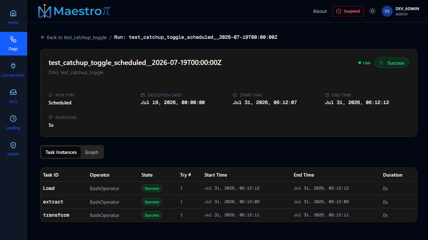Click the Maestro logo
The image size is (428, 240).
pyautogui.click(x=74, y=11)
